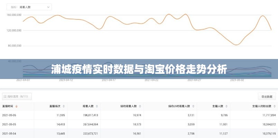Click the 2021-04-17 x-axis date label
Image resolution: width=278 pixels, height=138 pixels.
coord(109,80)
